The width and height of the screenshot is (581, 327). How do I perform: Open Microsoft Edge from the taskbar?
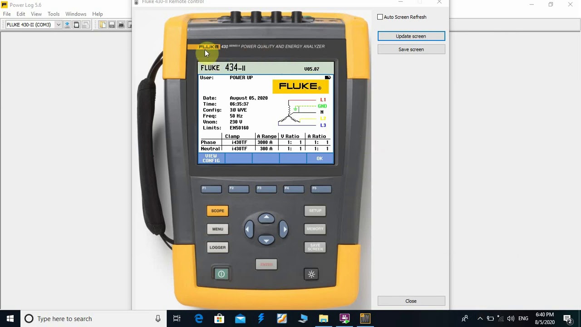[199, 319]
